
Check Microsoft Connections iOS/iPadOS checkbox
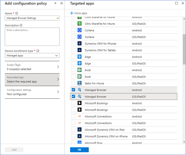click(73, 123)
